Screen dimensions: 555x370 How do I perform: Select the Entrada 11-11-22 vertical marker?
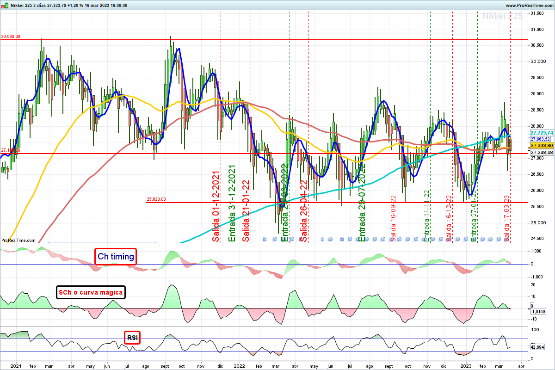click(x=427, y=216)
